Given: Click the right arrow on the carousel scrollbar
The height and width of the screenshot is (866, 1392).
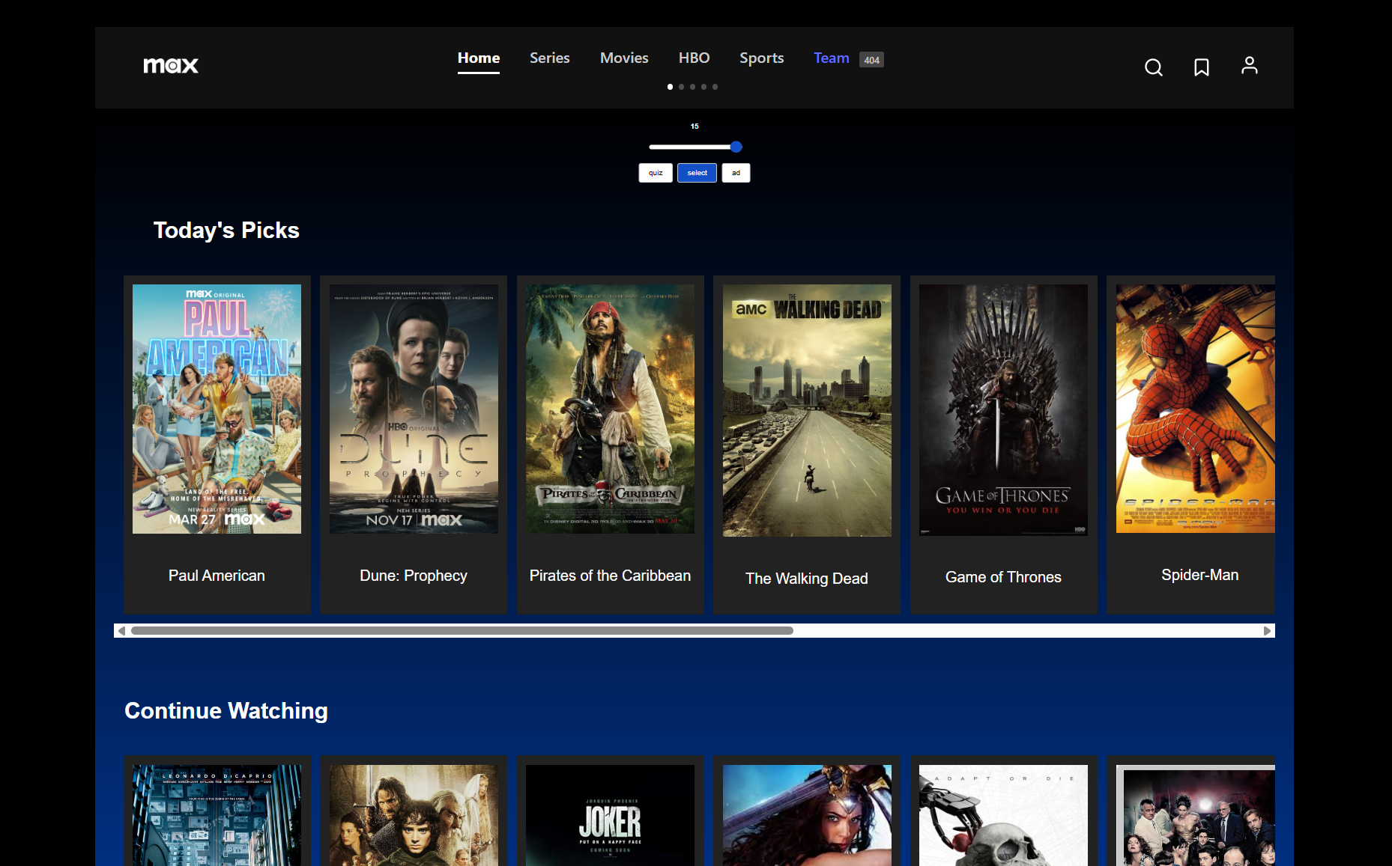Looking at the screenshot, I should [1266, 630].
